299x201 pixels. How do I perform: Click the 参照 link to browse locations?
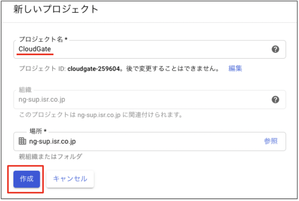point(271,141)
